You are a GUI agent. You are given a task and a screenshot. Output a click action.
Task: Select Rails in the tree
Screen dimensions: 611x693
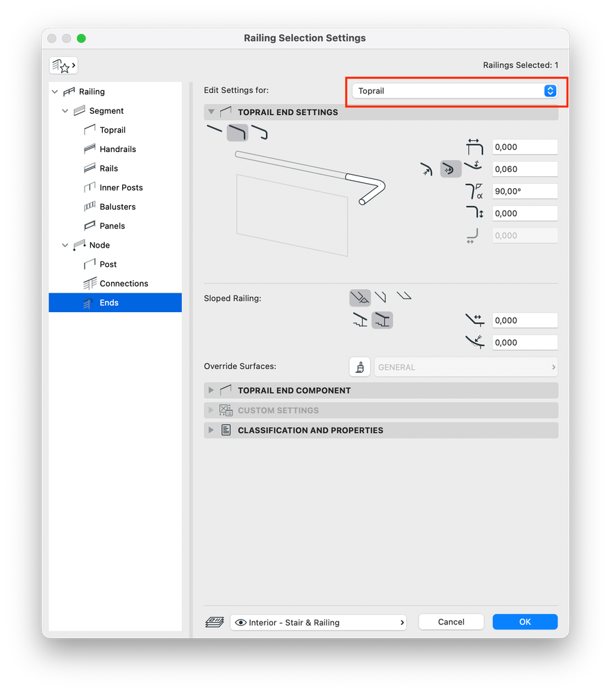point(109,169)
